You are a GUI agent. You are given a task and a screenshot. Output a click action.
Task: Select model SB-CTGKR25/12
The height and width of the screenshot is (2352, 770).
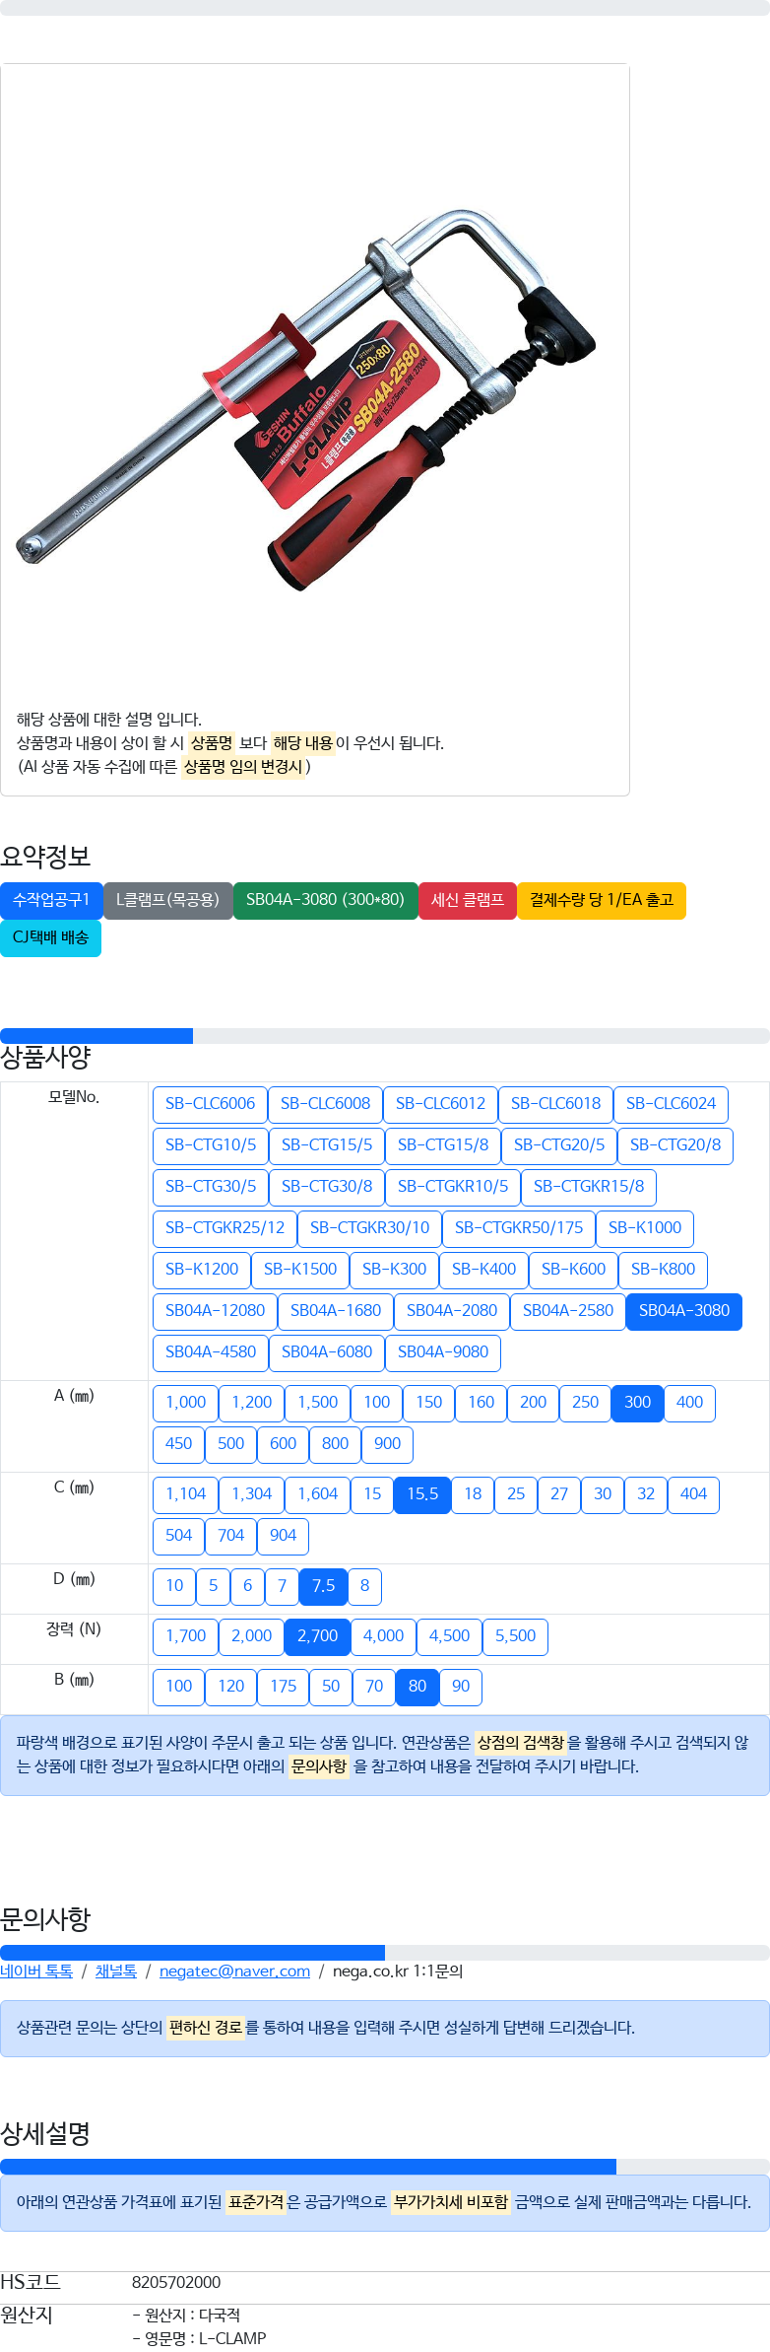pyautogui.click(x=225, y=1228)
